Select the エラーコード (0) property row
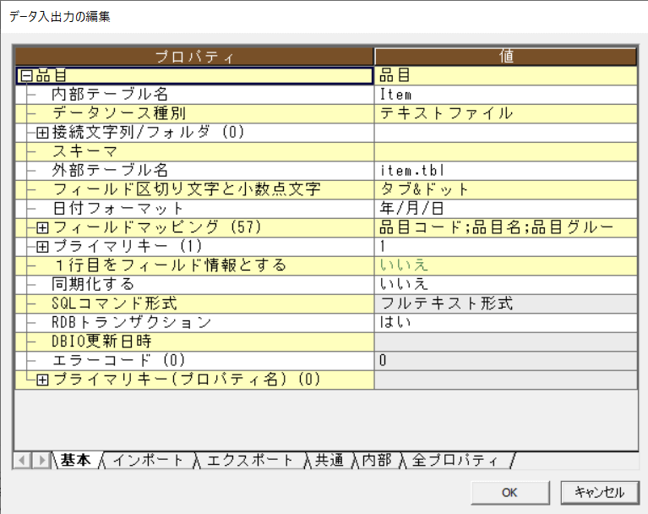 [194, 361]
